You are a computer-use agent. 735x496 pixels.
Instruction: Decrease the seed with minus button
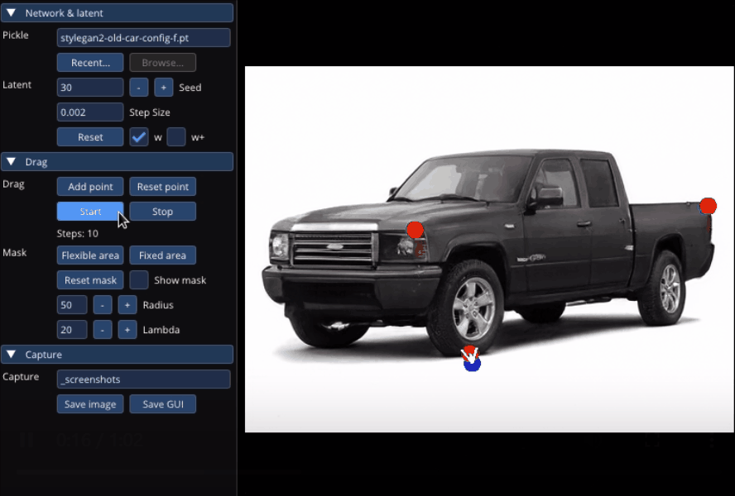(139, 87)
